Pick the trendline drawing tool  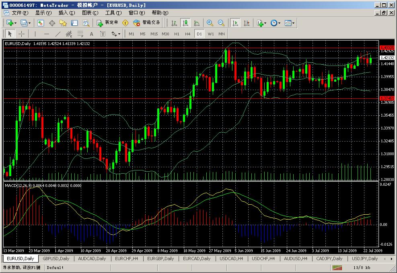click(58, 34)
